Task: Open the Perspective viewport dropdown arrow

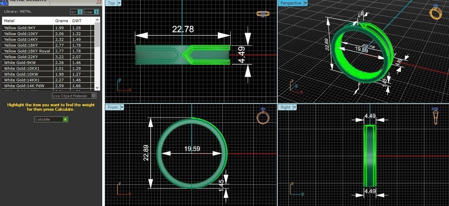Action: [x=305, y=3]
